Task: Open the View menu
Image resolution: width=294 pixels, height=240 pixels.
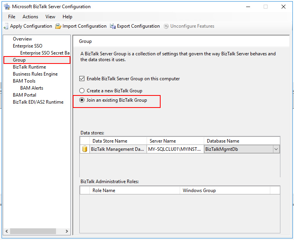Action: 50,17
